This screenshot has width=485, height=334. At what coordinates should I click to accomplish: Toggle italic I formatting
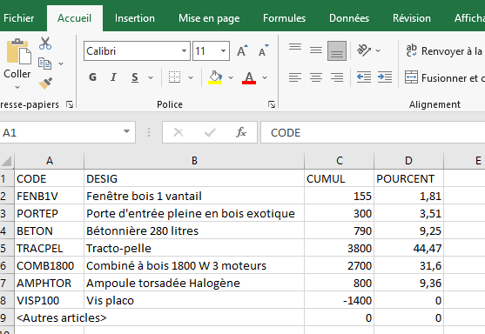point(113,77)
